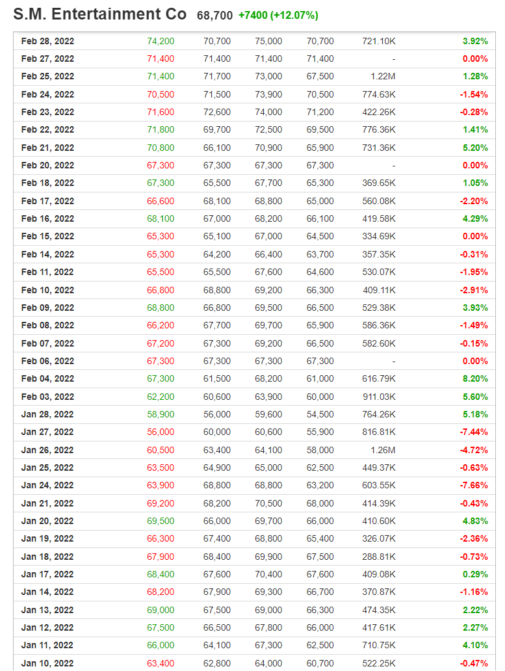Click the 4.83% change on Jan 20

coord(475,521)
